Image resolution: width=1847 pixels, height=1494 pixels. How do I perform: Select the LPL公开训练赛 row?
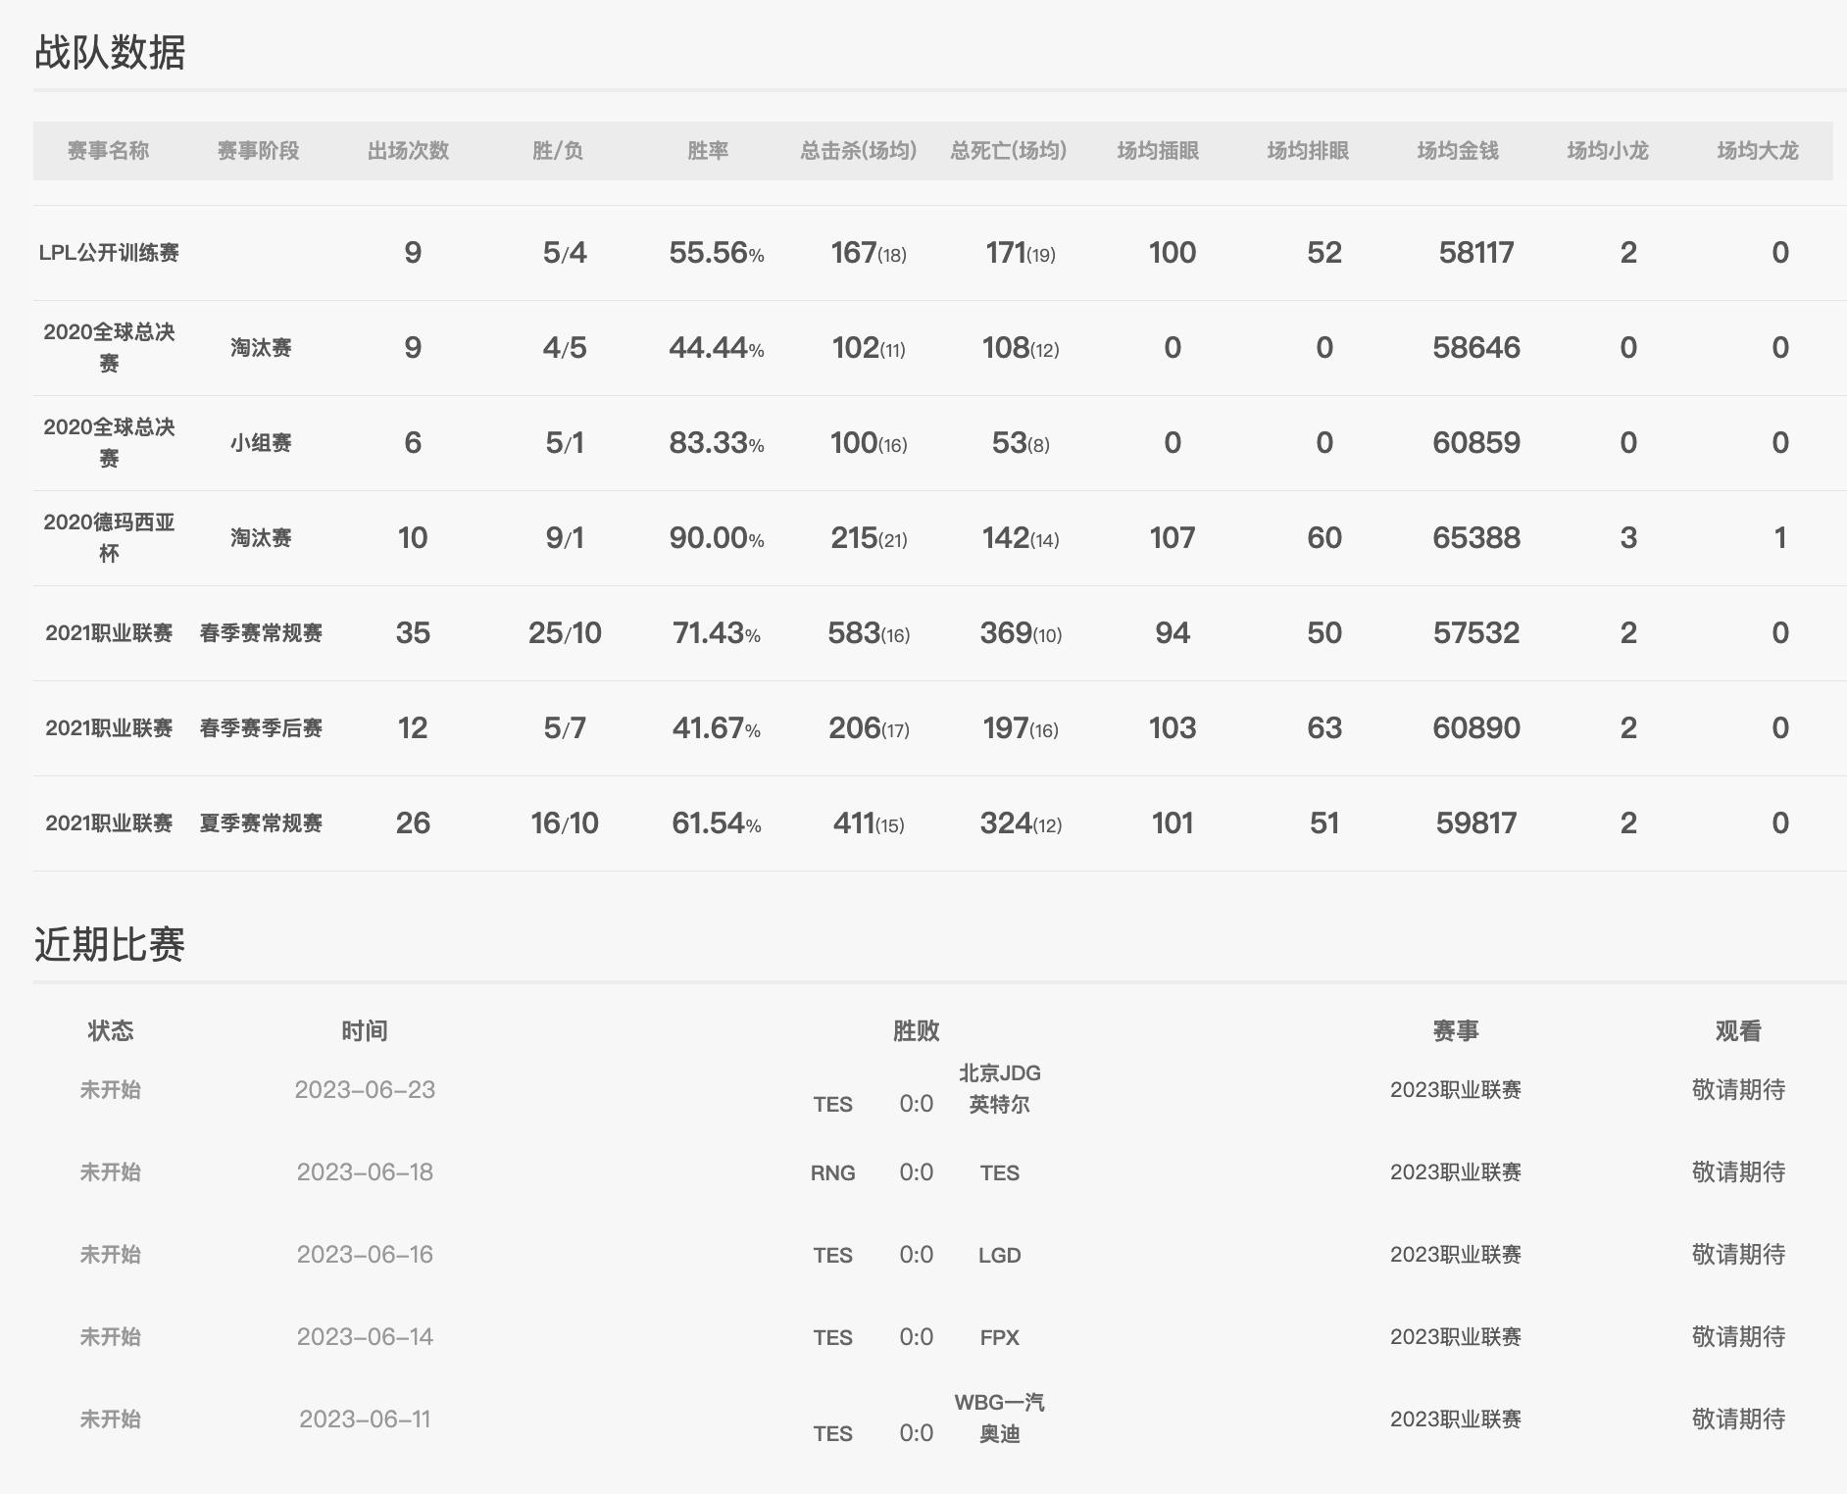pos(111,252)
